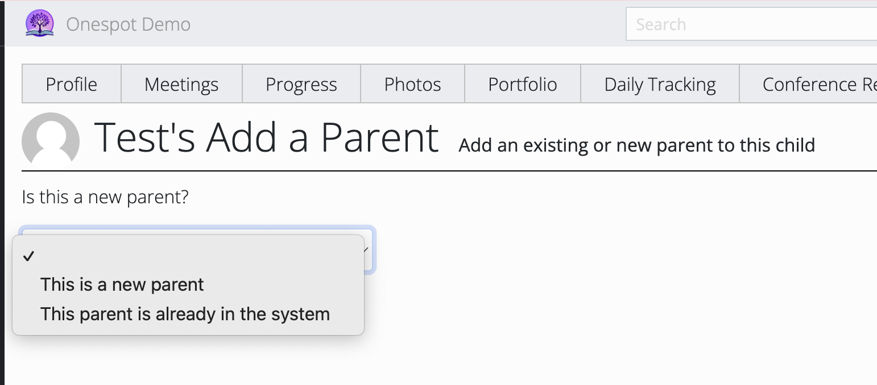
Task: Click the "Add an existing or new parent" subtitle
Action: tap(636, 145)
